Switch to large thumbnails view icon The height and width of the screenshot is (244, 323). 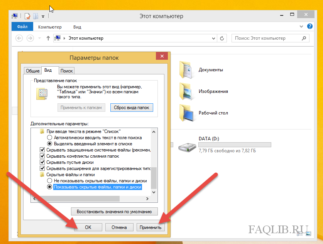(308, 234)
